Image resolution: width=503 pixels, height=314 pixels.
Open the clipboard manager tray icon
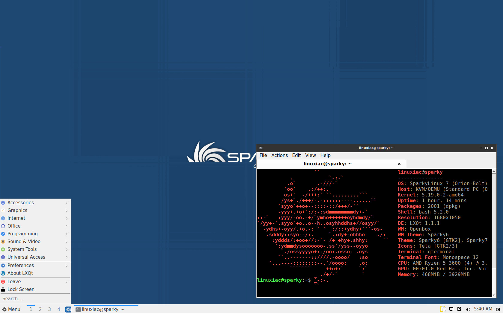(x=443, y=309)
